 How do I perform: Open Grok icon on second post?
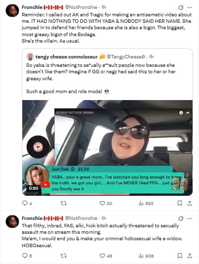(x=181, y=218)
